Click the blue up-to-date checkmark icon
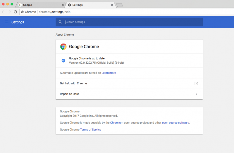The image size is (234, 153). pos(63,61)
